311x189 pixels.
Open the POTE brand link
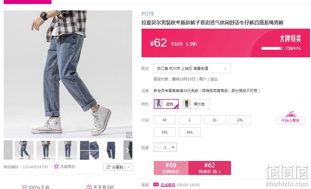148,14
